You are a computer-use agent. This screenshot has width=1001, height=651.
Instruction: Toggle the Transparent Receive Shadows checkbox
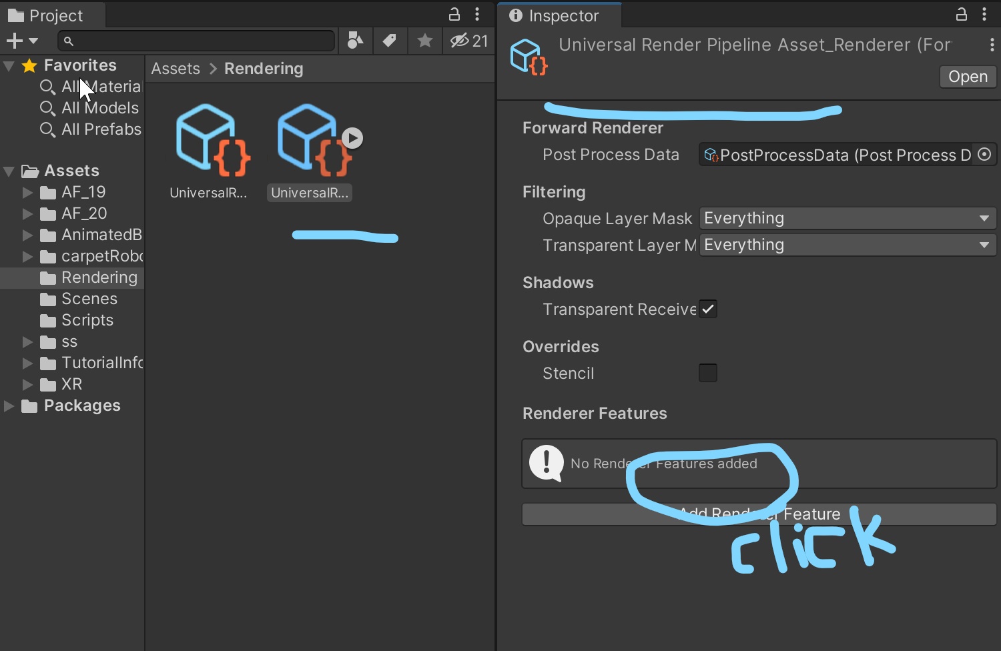(708, 309)
